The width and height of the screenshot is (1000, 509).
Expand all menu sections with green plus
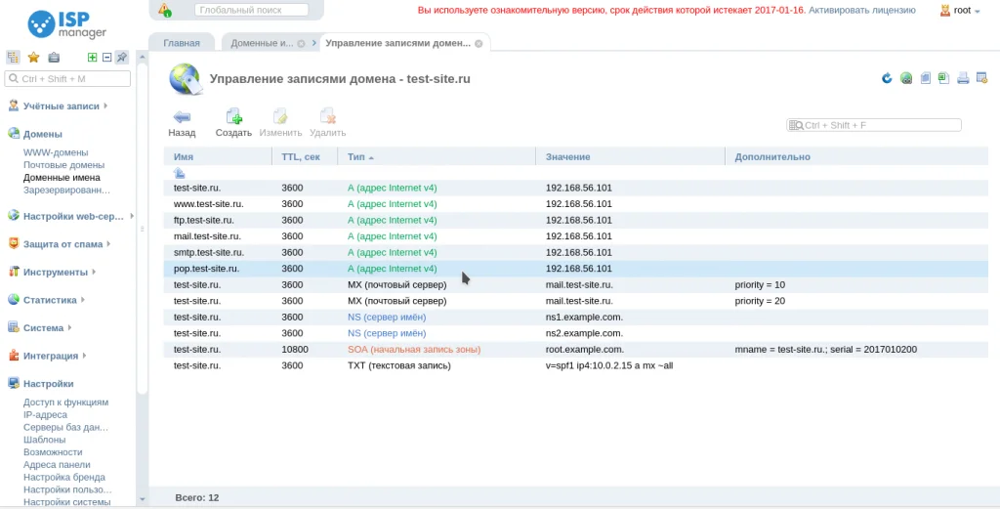point(93,58)
